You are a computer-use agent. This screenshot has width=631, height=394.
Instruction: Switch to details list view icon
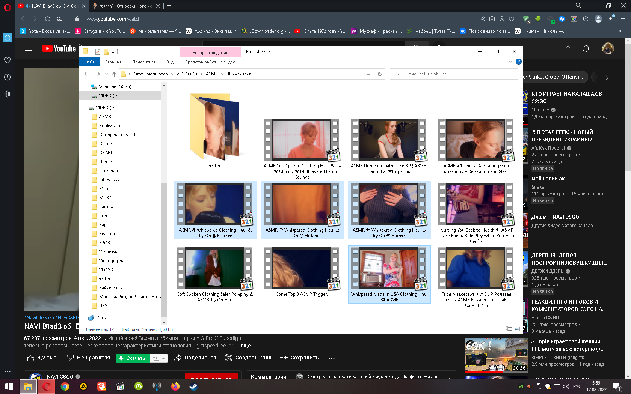coord(509,329)
